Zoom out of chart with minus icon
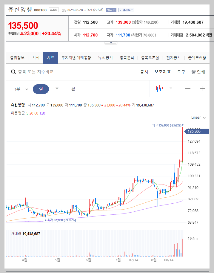214x273 pixels. [188, 89]
